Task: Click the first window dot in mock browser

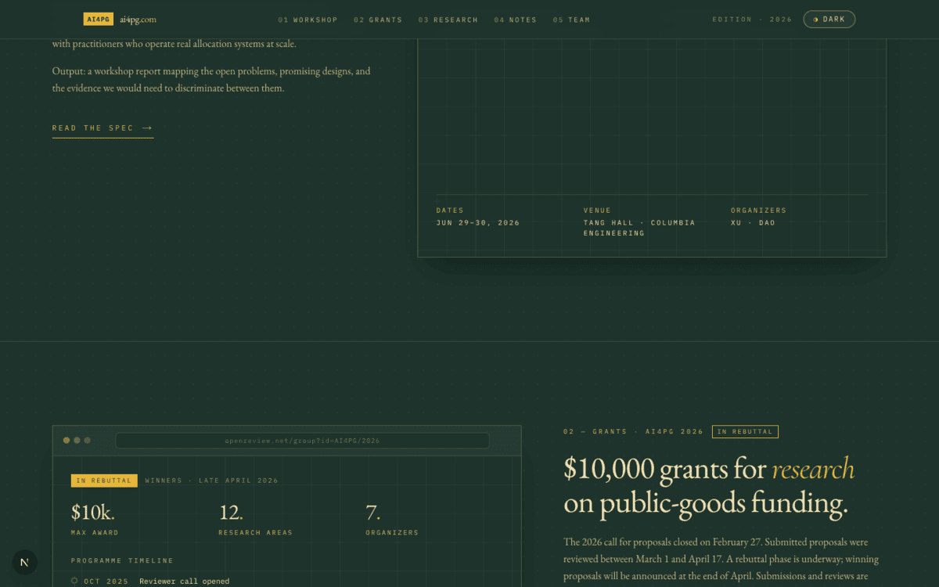Action: (67, 441)
